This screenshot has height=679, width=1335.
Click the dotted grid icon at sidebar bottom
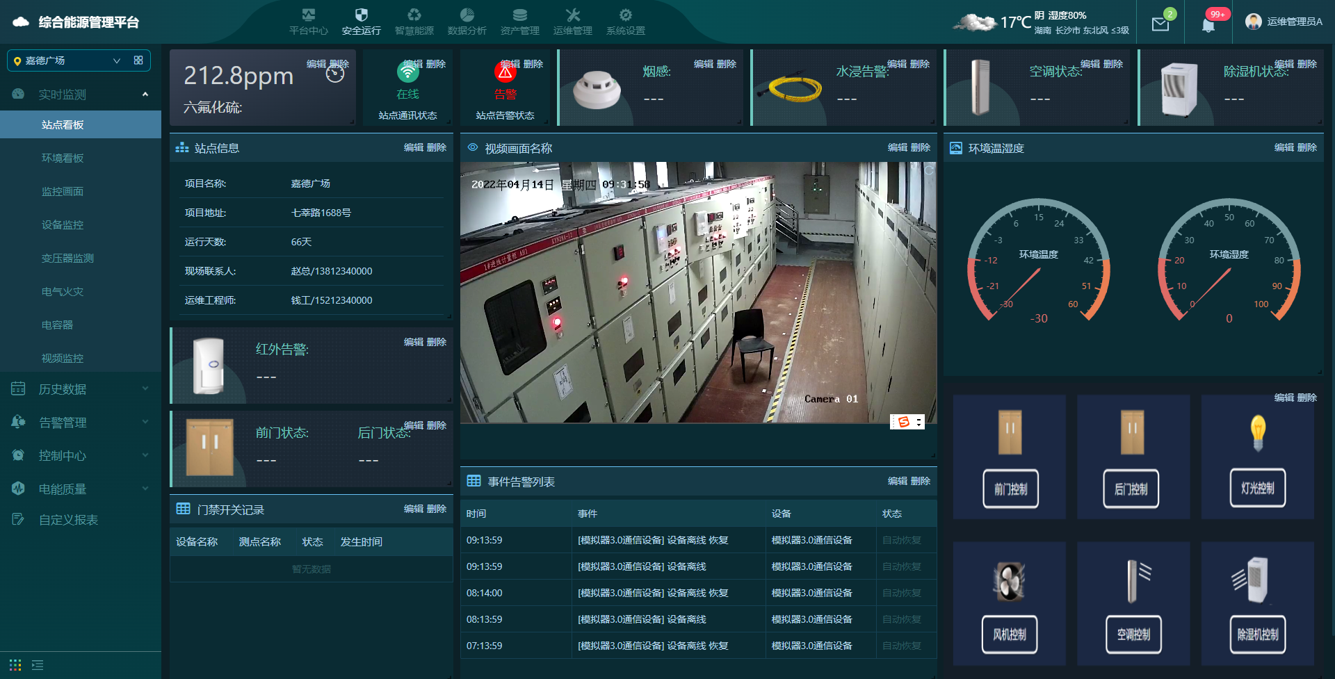(15, 665)
